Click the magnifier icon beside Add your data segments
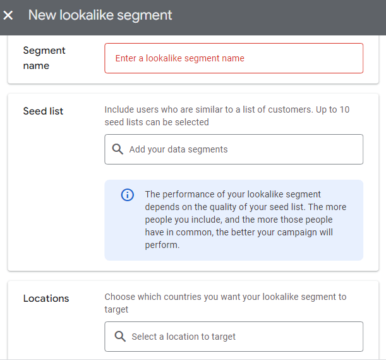The image size is (386, 360). [118, 149]
